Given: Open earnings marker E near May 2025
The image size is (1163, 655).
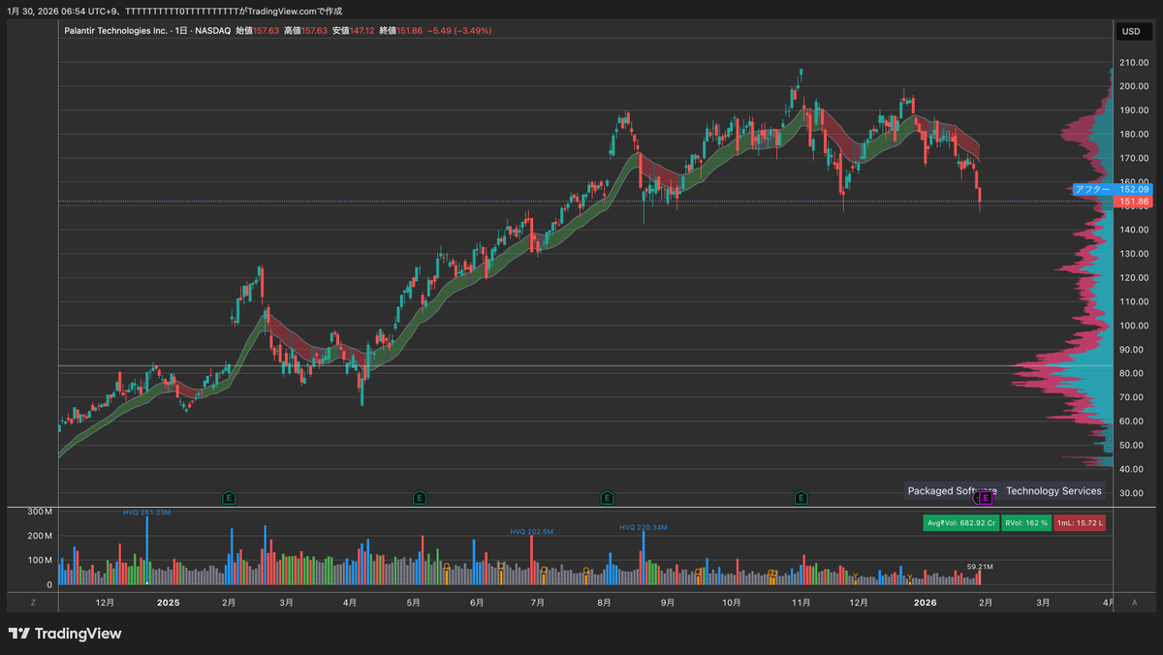Looking at the screenshot, I should tap(419, 498).
